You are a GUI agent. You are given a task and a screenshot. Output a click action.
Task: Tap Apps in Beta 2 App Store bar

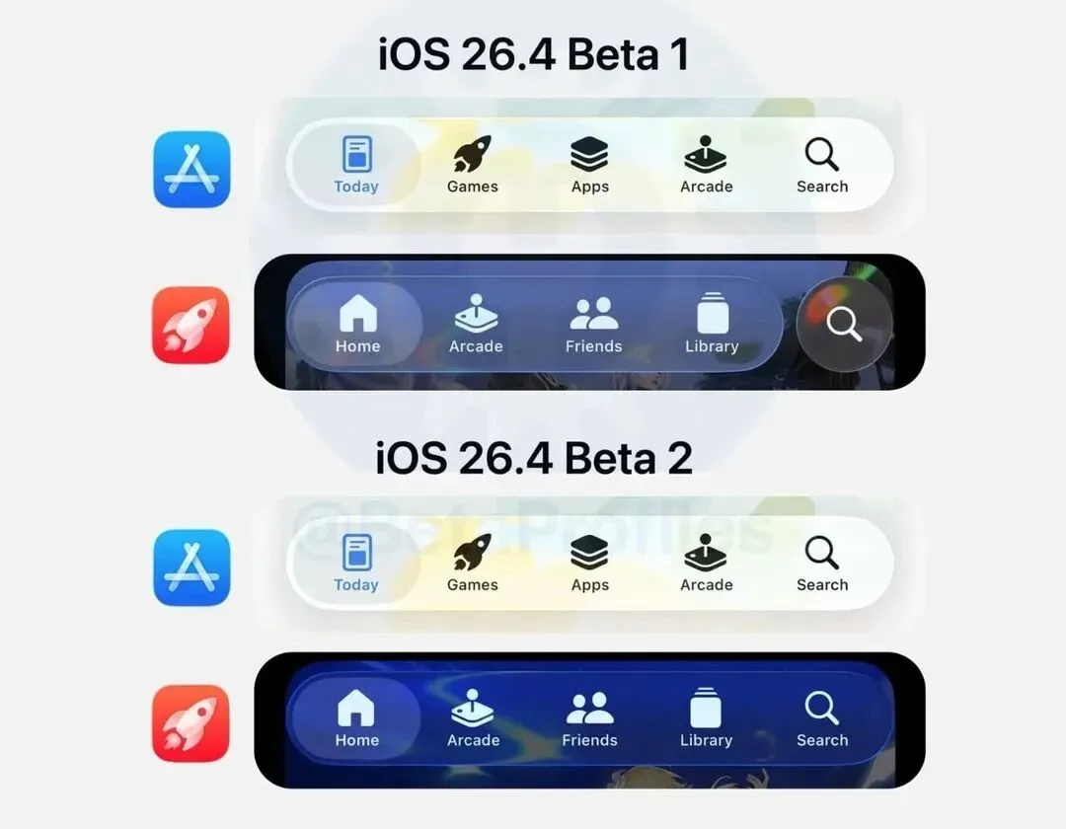click(x=589, y=563)
